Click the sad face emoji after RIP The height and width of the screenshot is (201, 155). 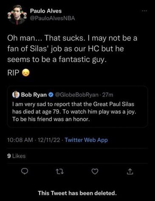[26, 73]
